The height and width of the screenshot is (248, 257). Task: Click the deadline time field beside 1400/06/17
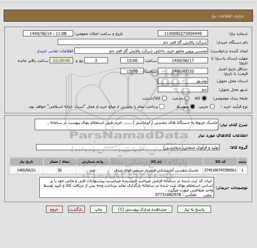click(132, 60)
